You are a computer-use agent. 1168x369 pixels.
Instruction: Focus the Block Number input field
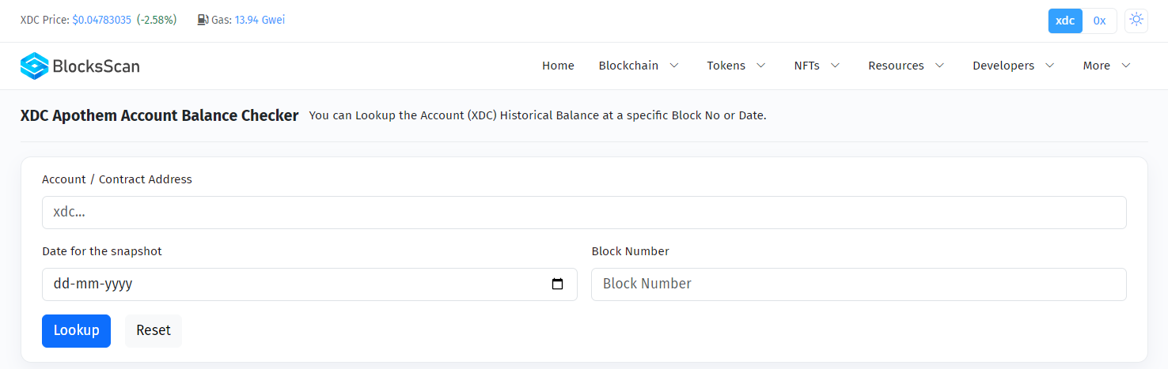point(859,284)
